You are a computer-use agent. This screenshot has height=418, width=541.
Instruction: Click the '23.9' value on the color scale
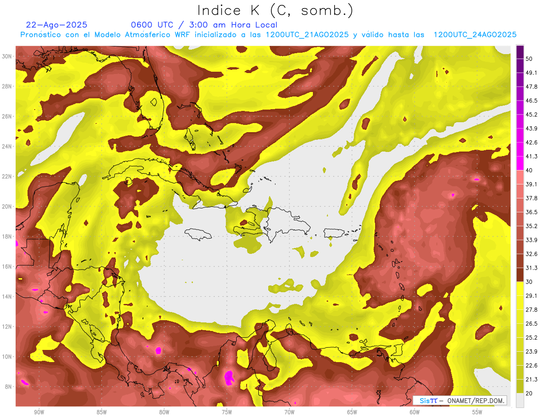(531, 352)
